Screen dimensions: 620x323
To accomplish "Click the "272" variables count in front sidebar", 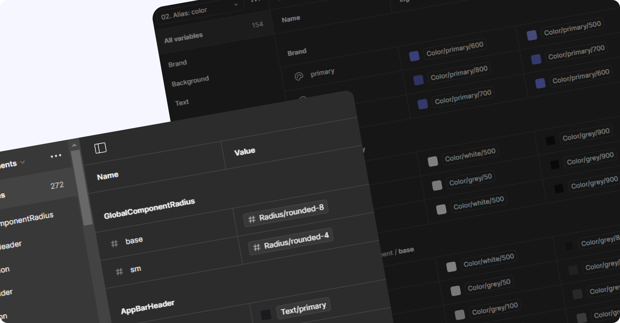I will click(57, 185).
